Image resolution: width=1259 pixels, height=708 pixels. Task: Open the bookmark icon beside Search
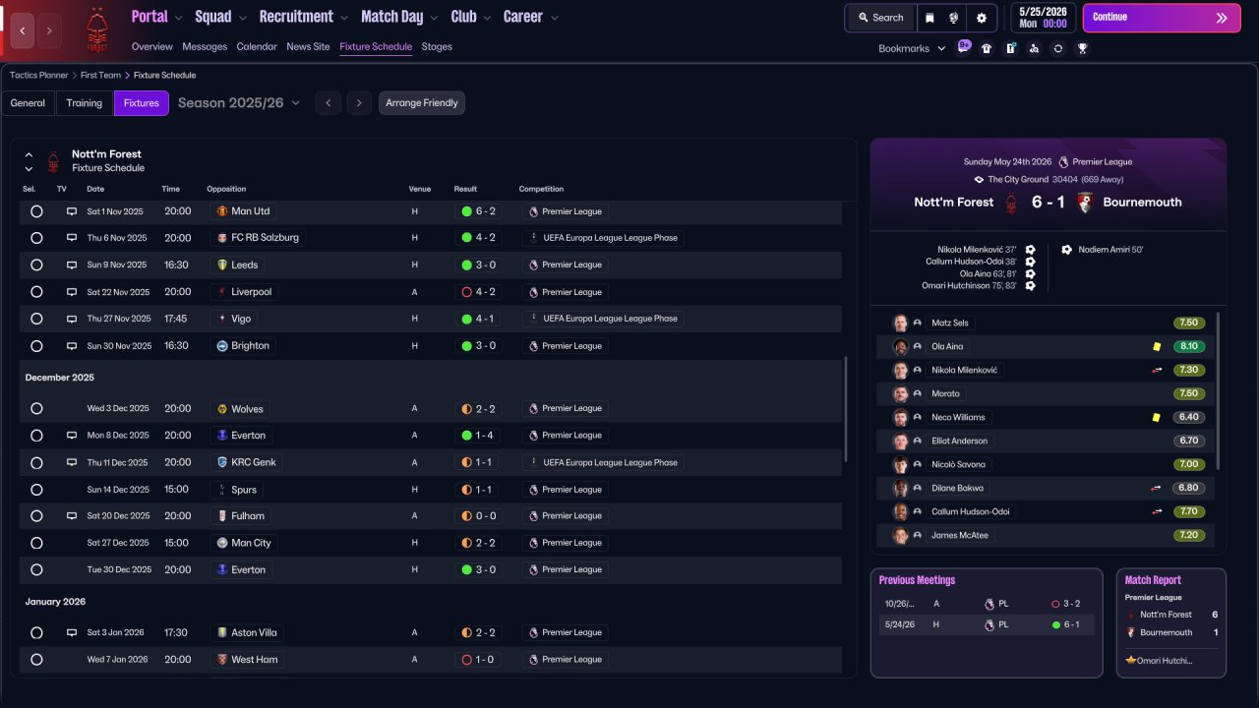tap(929, 18)
